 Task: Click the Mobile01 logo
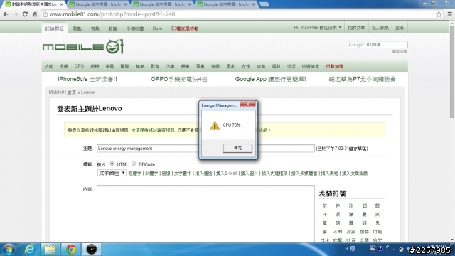(x=83, y=46)
